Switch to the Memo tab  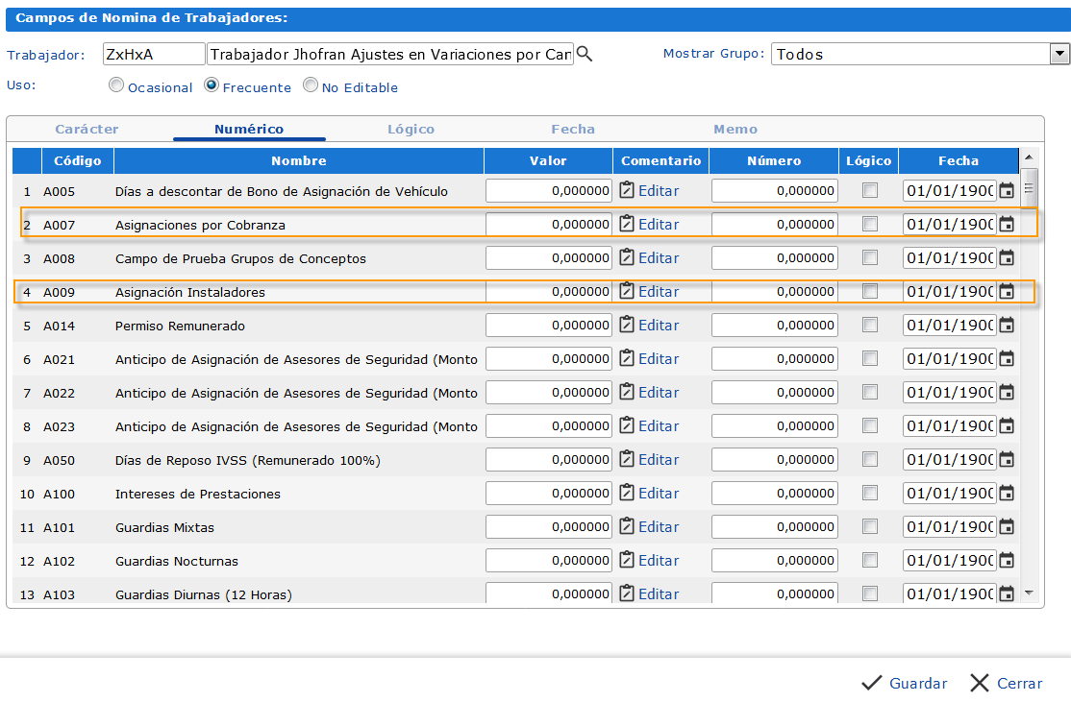pyautogui.click(x=735, y=130)
